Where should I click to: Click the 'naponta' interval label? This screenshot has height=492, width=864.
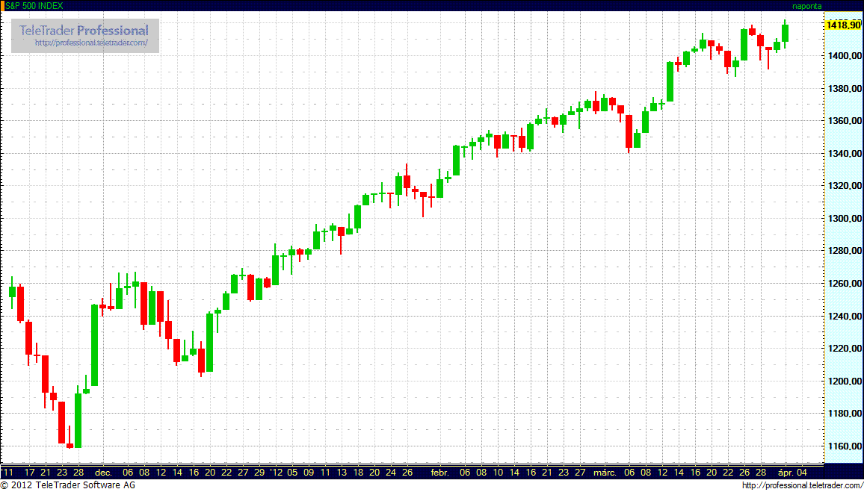pos(806,5)
